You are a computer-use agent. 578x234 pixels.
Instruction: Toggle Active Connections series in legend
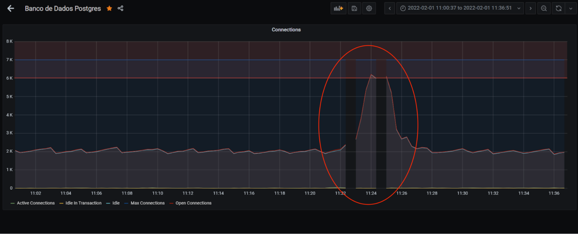click(x=36, y=203)
